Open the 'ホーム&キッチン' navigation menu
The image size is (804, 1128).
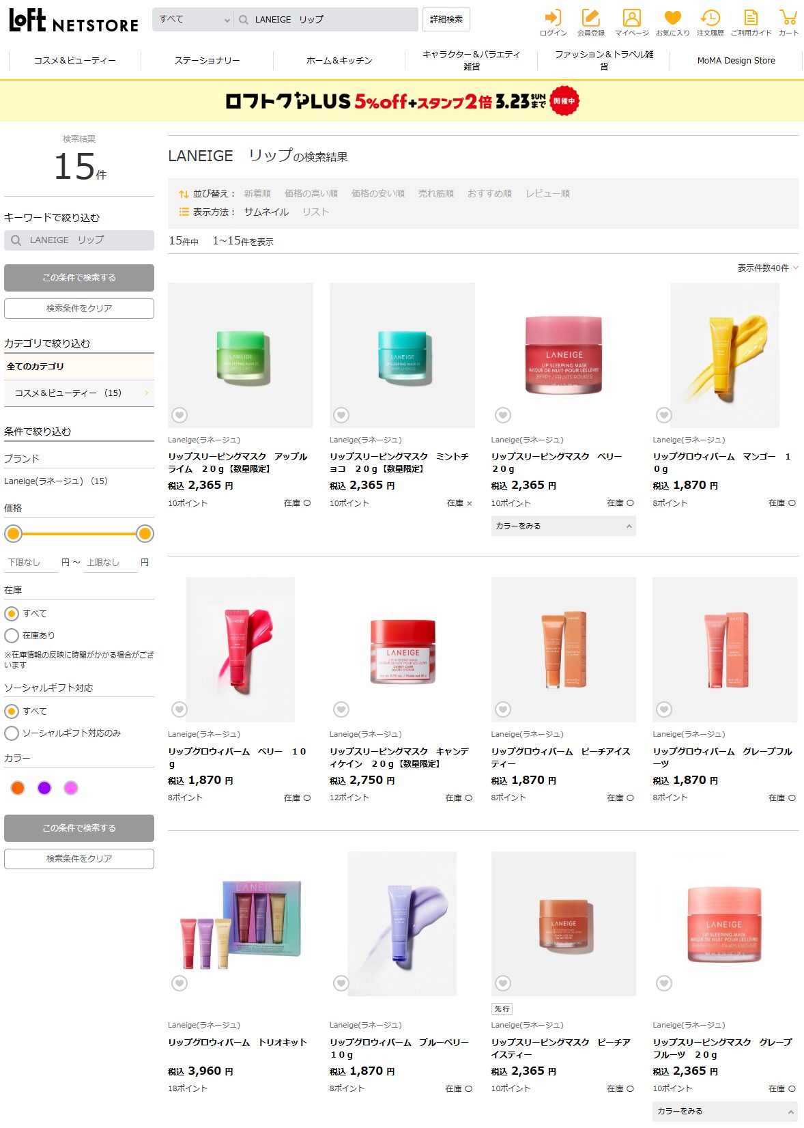coord(339,61)
